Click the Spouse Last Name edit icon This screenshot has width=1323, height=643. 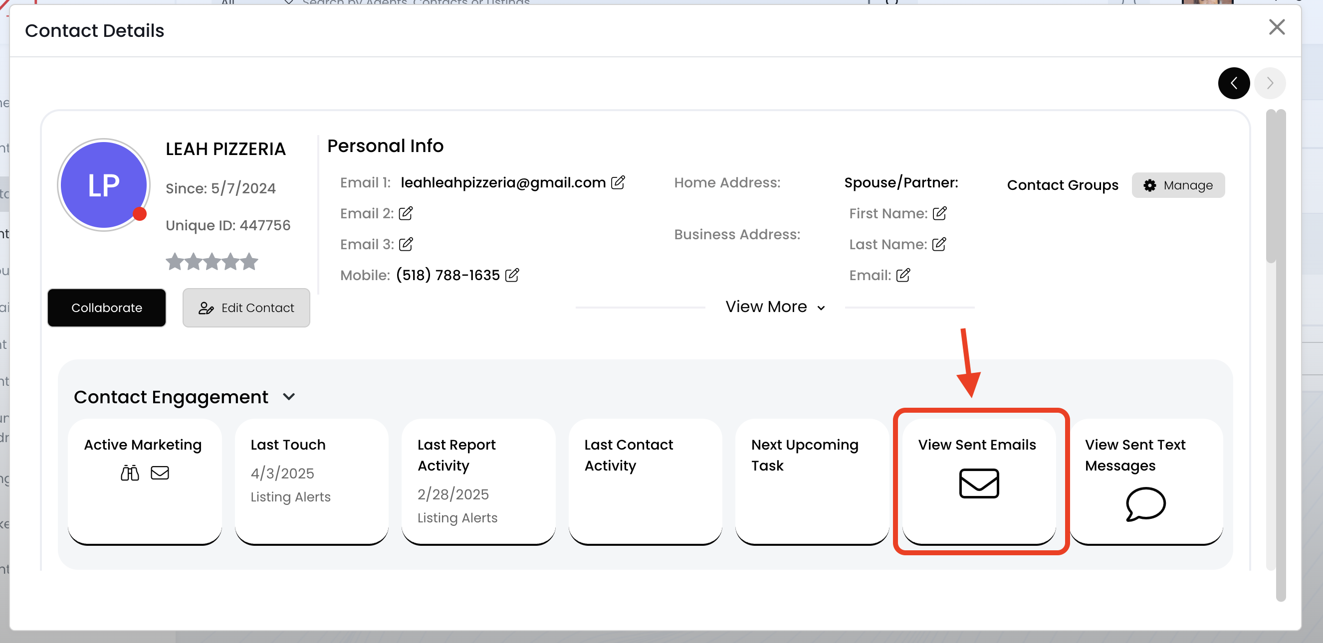pyautogui.click(x=939, y=244)
